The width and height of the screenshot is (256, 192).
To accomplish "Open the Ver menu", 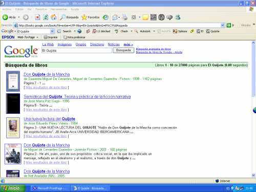I will coord(30,9).
